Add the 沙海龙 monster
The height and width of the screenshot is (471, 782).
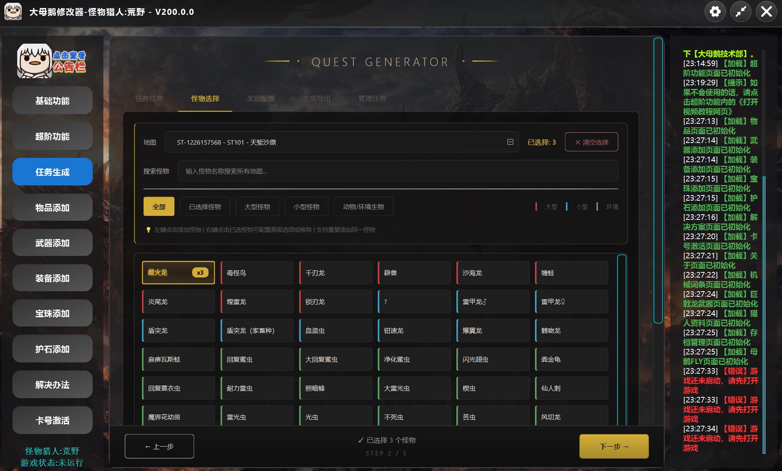coord(493,273)
